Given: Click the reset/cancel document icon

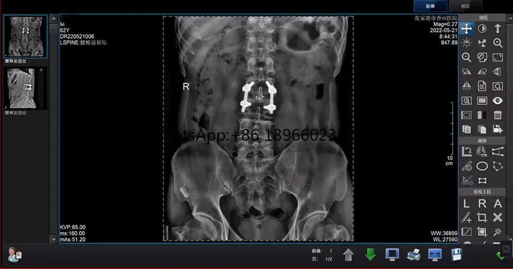Looking at the screenshot, I should click(x=482, y=57).
